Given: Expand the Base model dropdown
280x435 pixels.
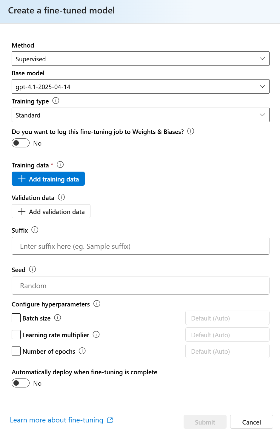Looking at the screenshot, I should [x=141, y=86].
